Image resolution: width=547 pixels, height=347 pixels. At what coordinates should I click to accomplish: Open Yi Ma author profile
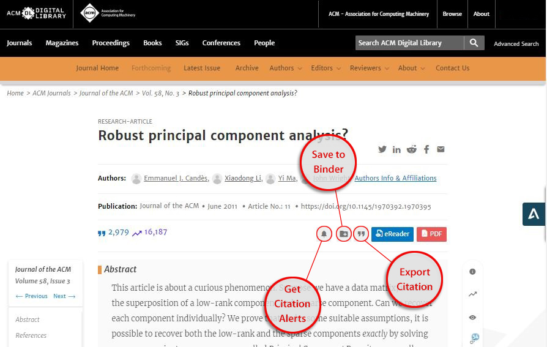pos(288,178)
